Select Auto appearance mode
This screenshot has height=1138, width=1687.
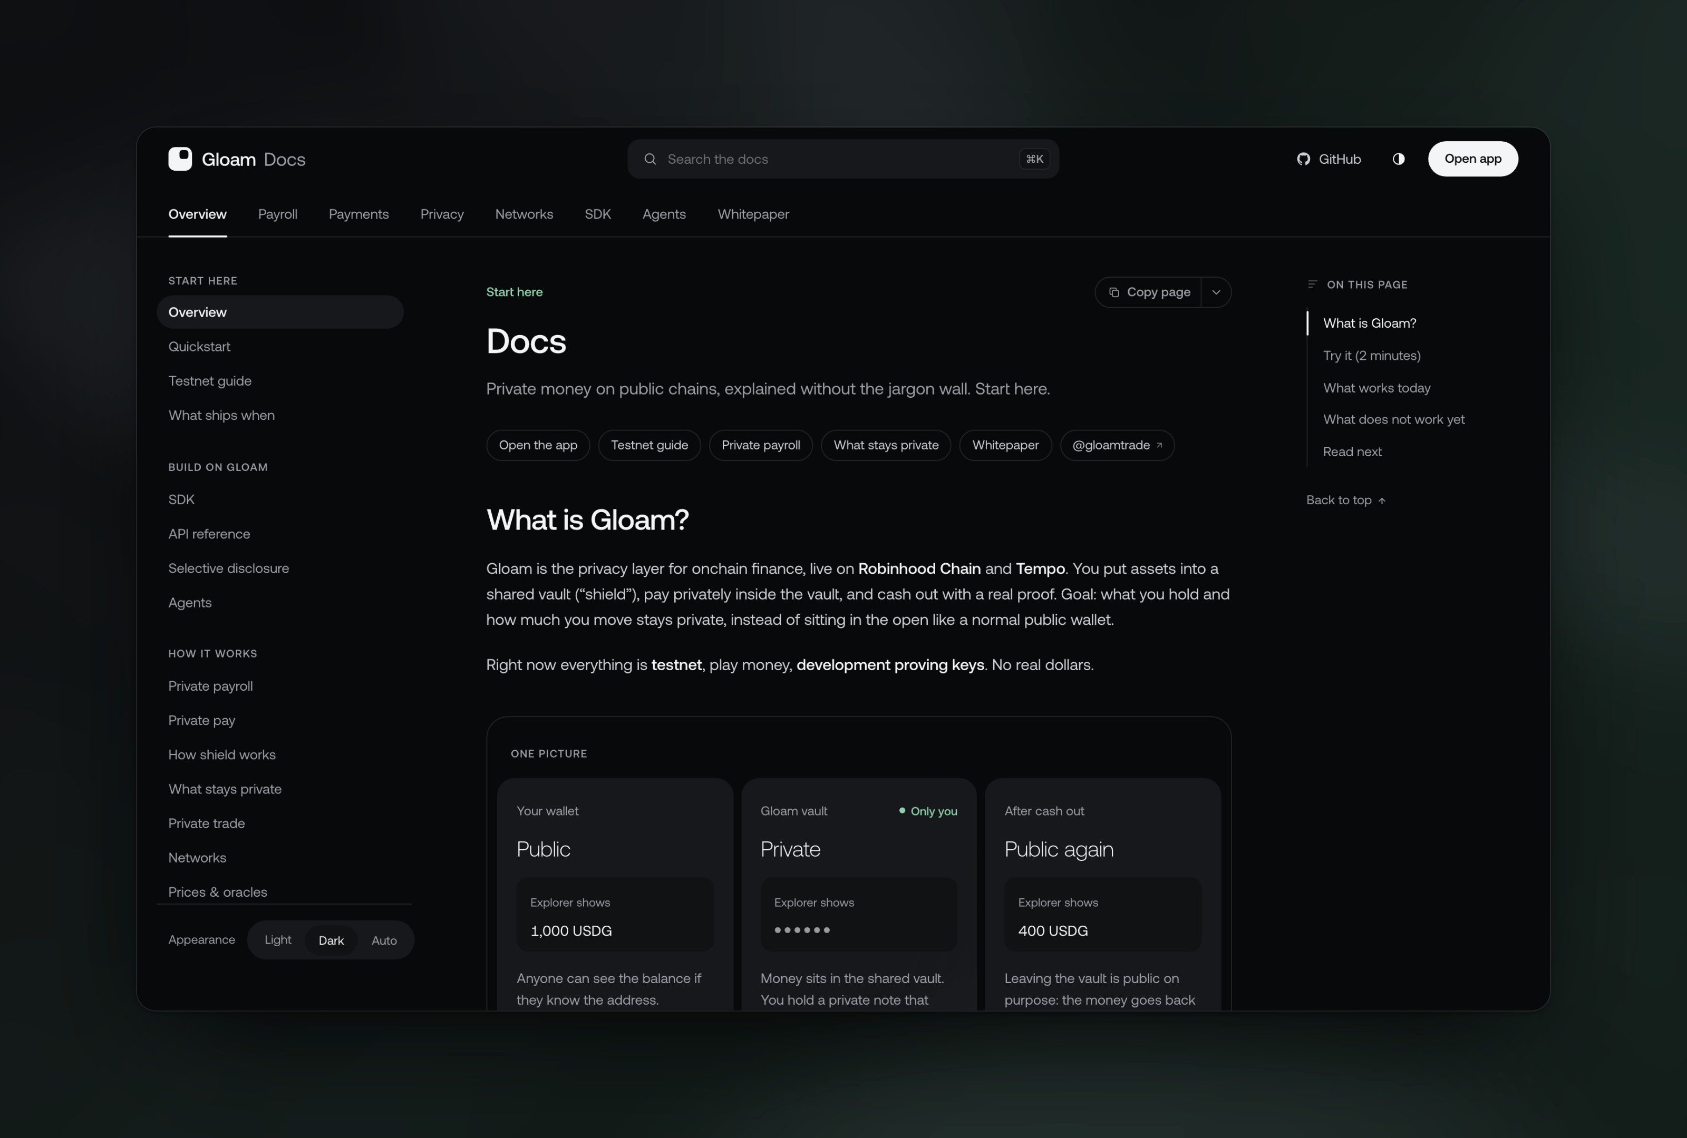pos(384,940)
